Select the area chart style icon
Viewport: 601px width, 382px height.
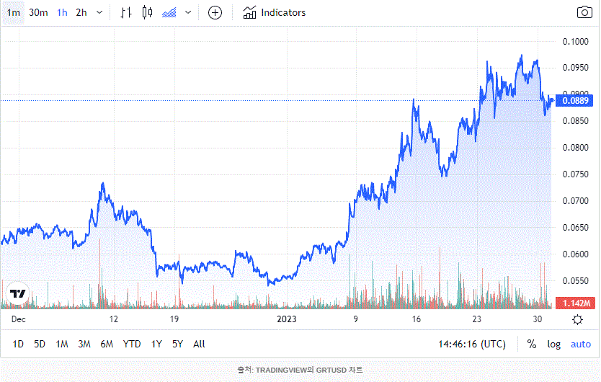(169, 13)
